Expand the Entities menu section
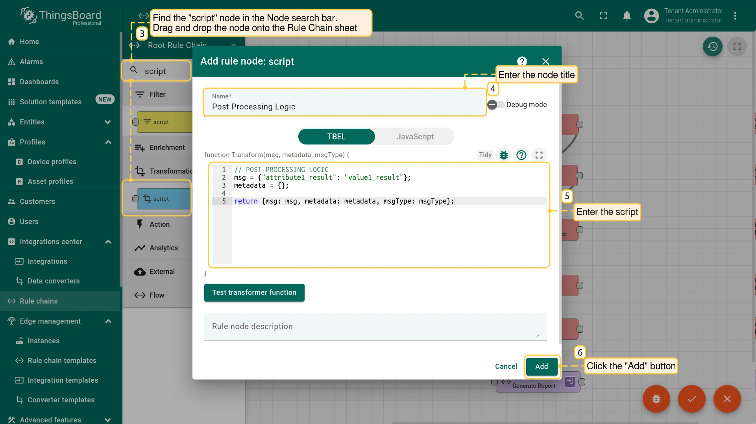Image resolution: width=756 pixels, height=424 pixels. tap(107, 122)
